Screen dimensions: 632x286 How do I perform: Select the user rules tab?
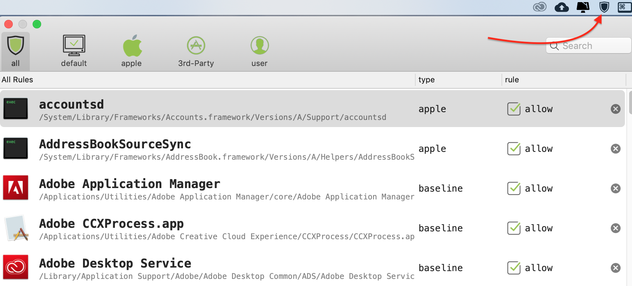coord(260,51)
